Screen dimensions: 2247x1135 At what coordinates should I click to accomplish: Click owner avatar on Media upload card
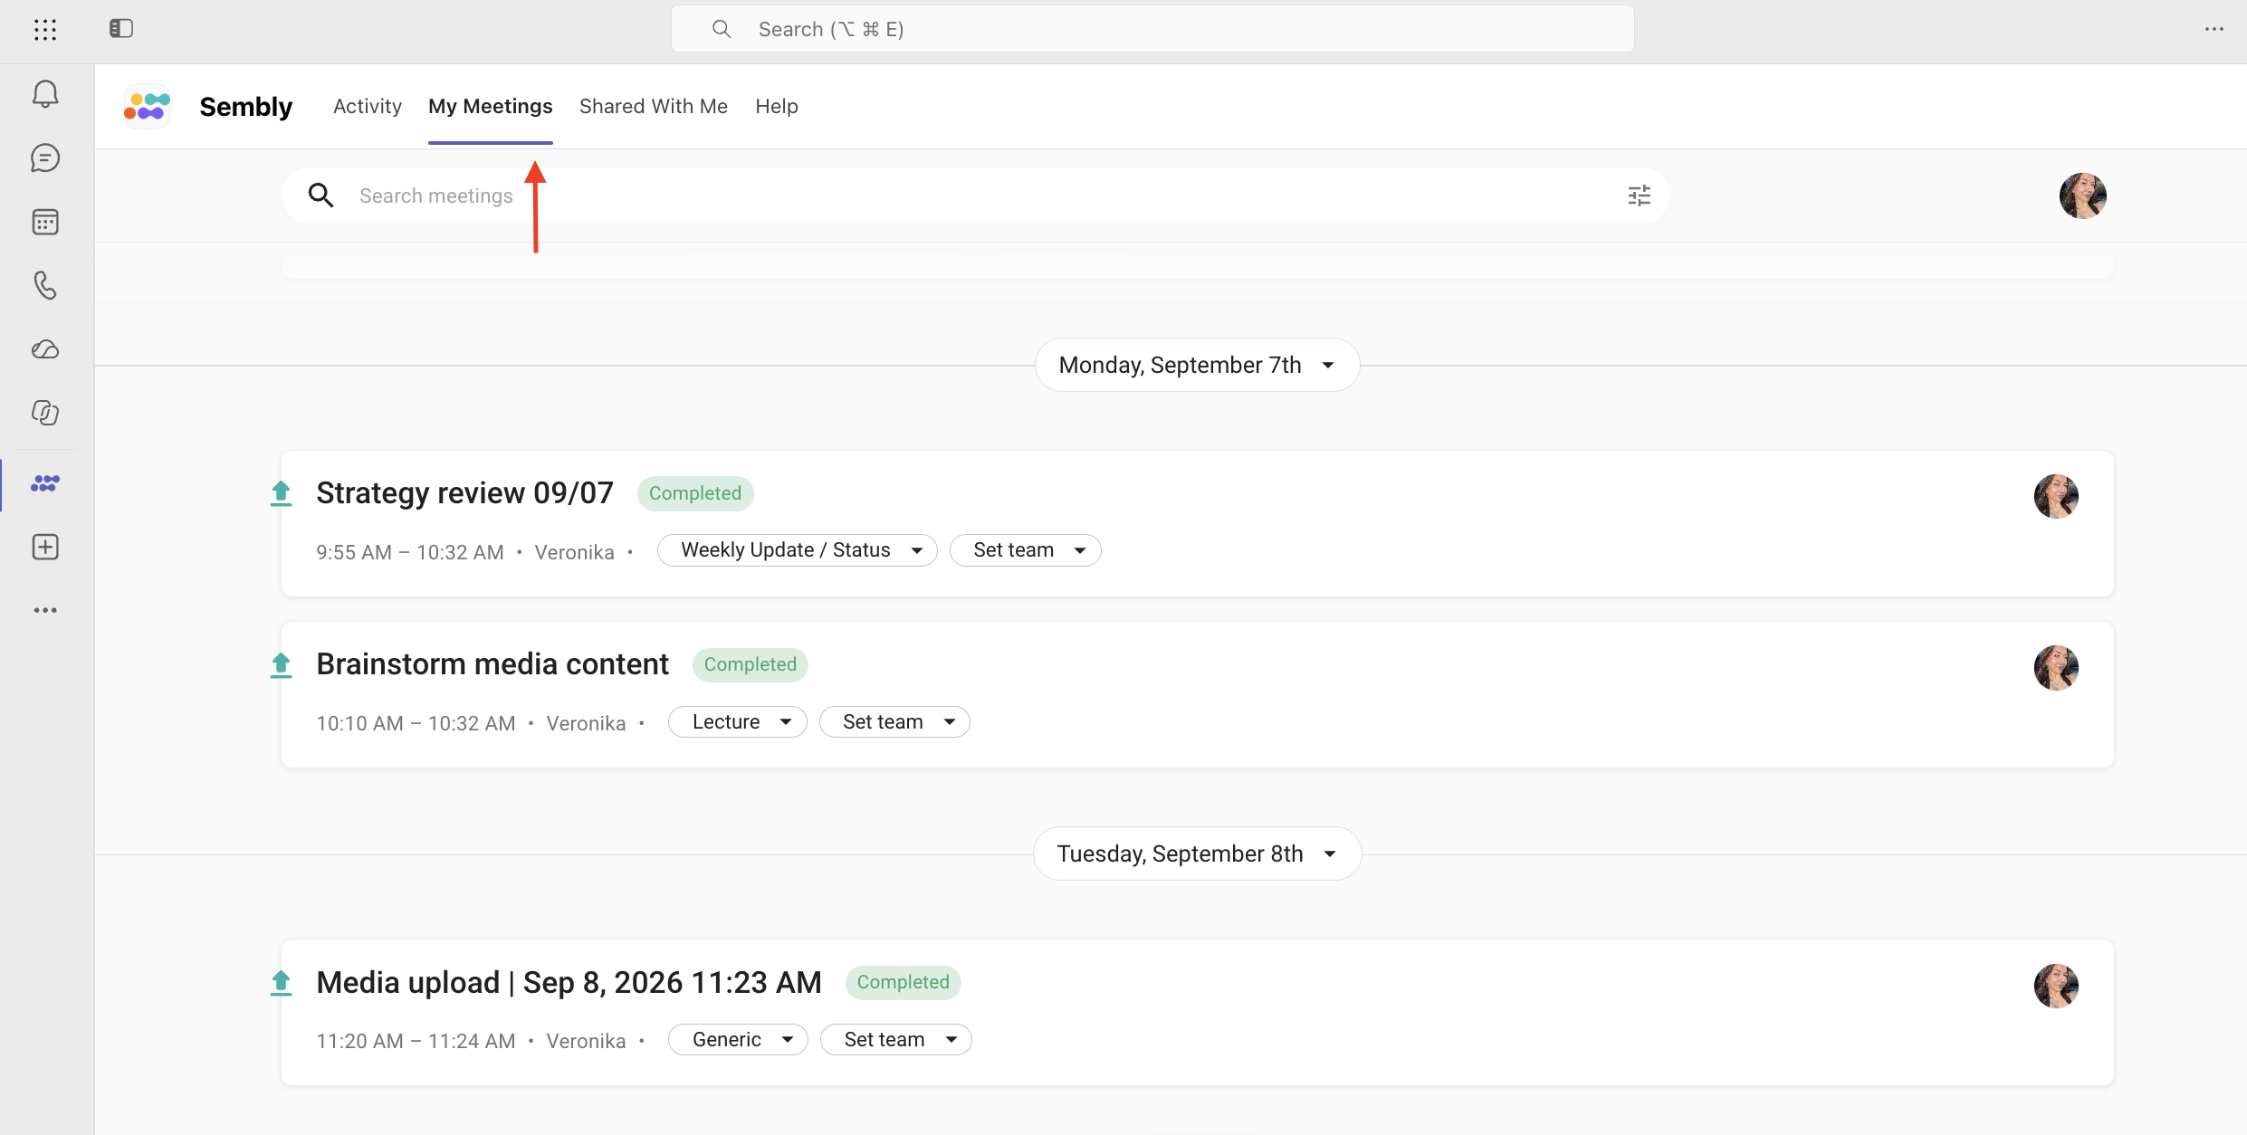pos(2056,986)
